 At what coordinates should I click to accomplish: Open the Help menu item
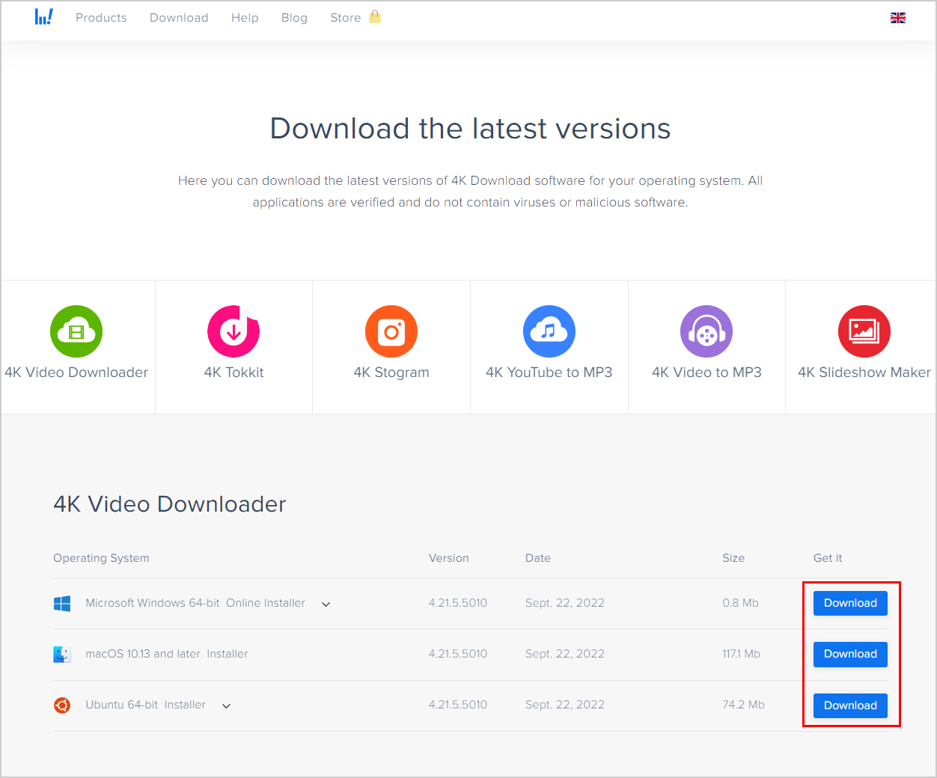point(245,17)
